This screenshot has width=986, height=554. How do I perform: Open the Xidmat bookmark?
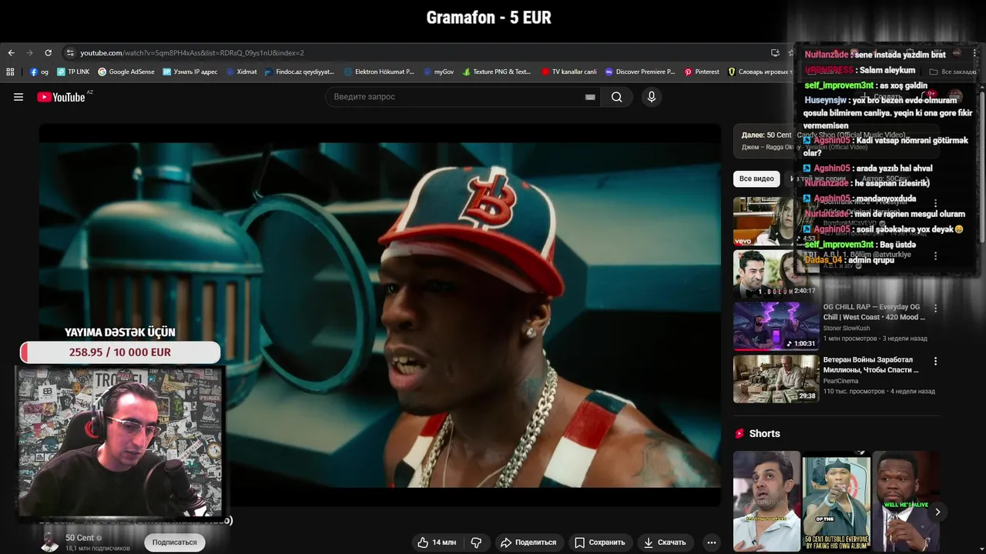coord(241,72)
